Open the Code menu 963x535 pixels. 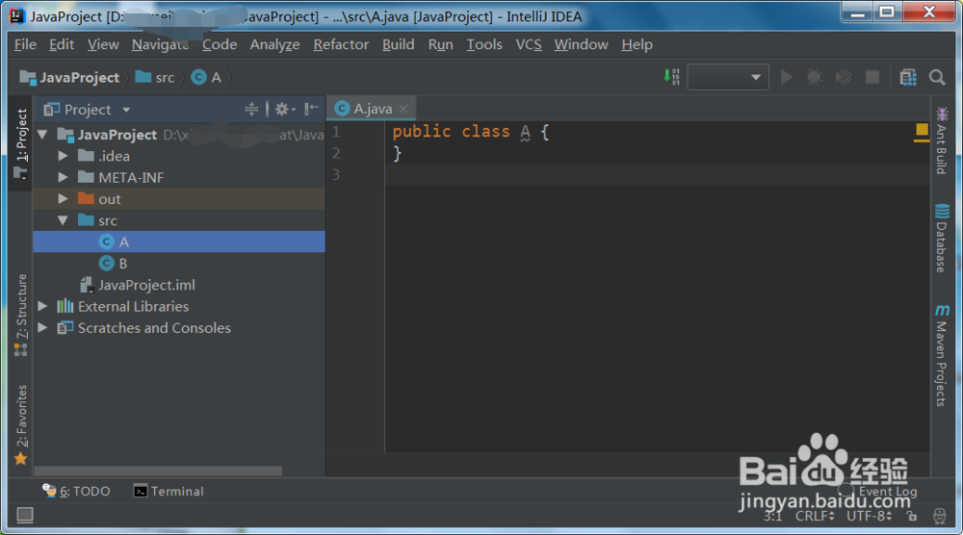coord(220,45)
